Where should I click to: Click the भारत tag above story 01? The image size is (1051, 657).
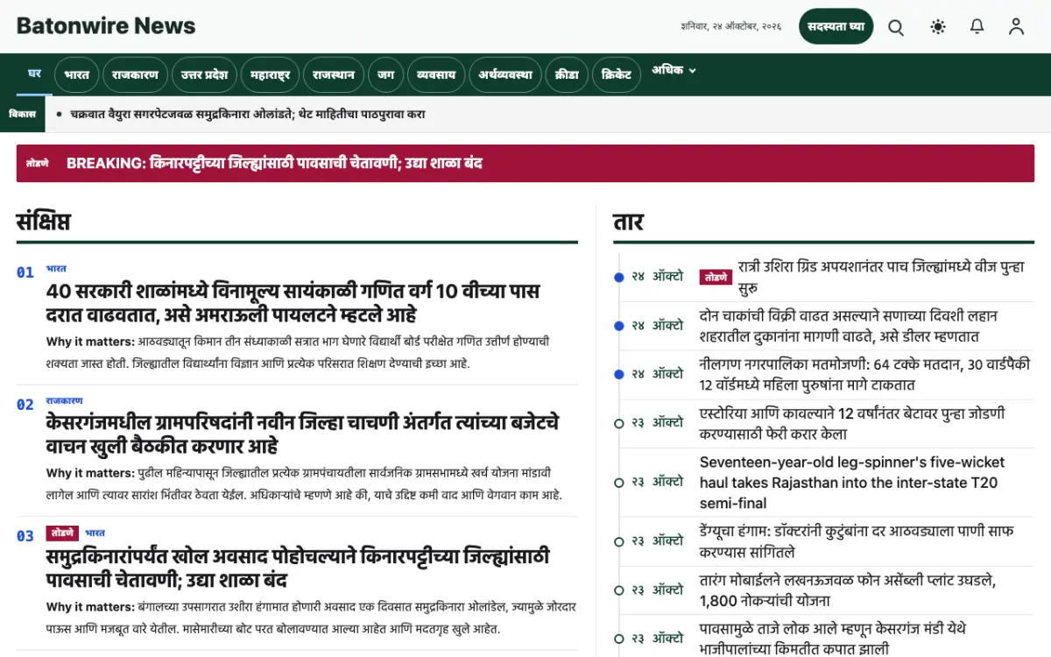(x=56, y=269)
